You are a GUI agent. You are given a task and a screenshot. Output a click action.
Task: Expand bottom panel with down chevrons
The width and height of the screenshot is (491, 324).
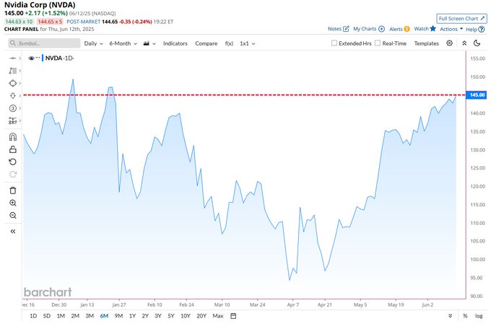[x=451, y=316]
